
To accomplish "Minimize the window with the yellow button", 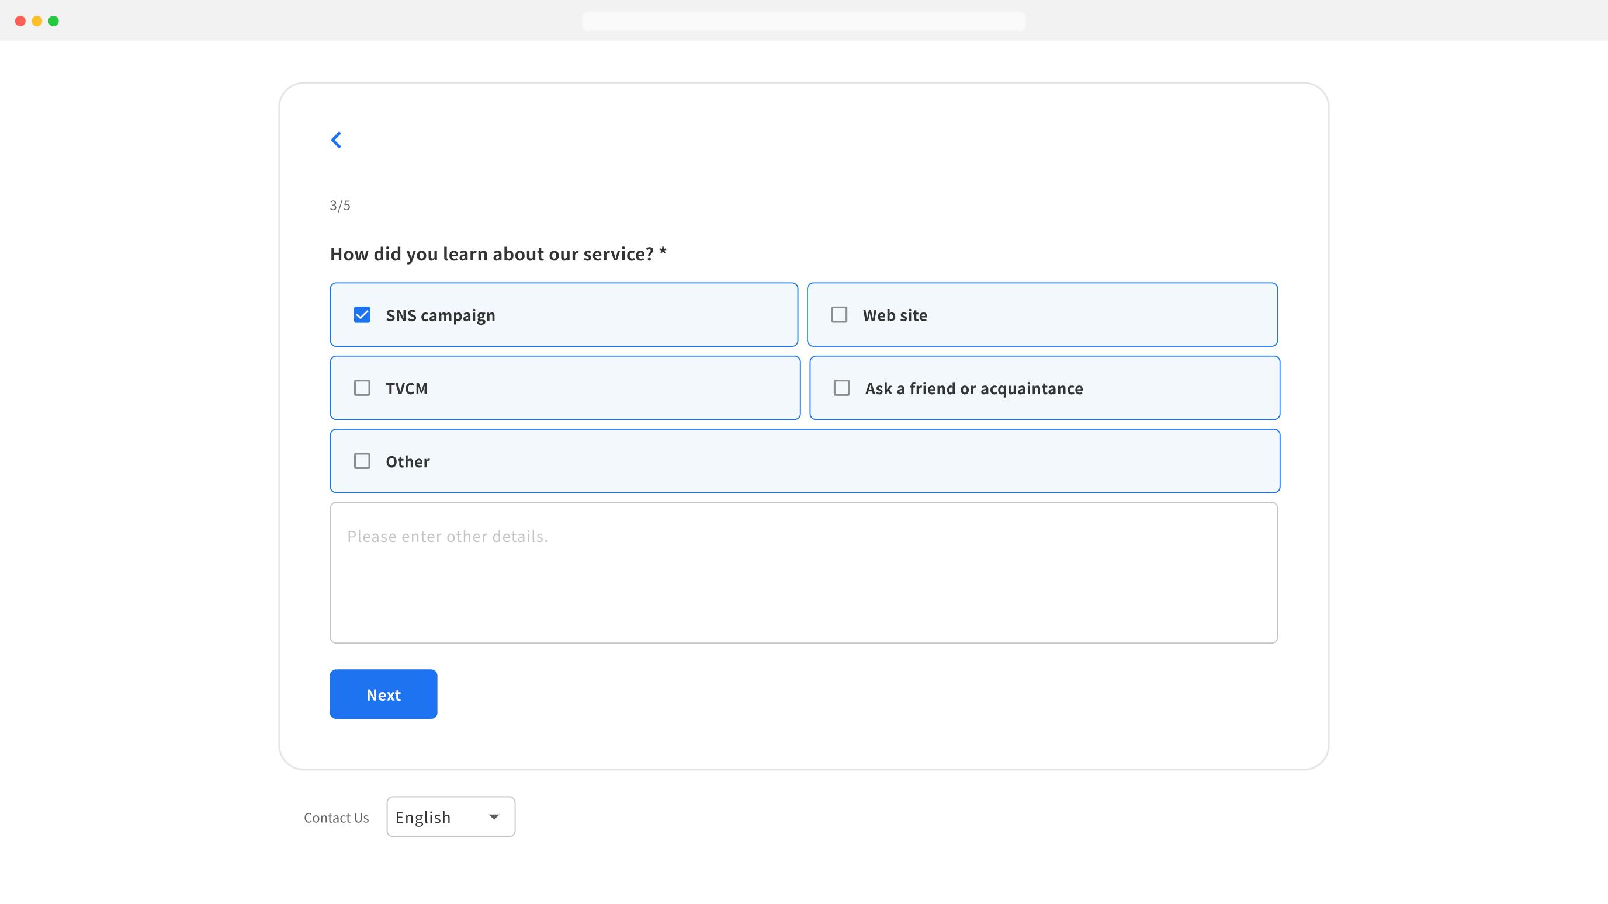I will coord(37,21).
